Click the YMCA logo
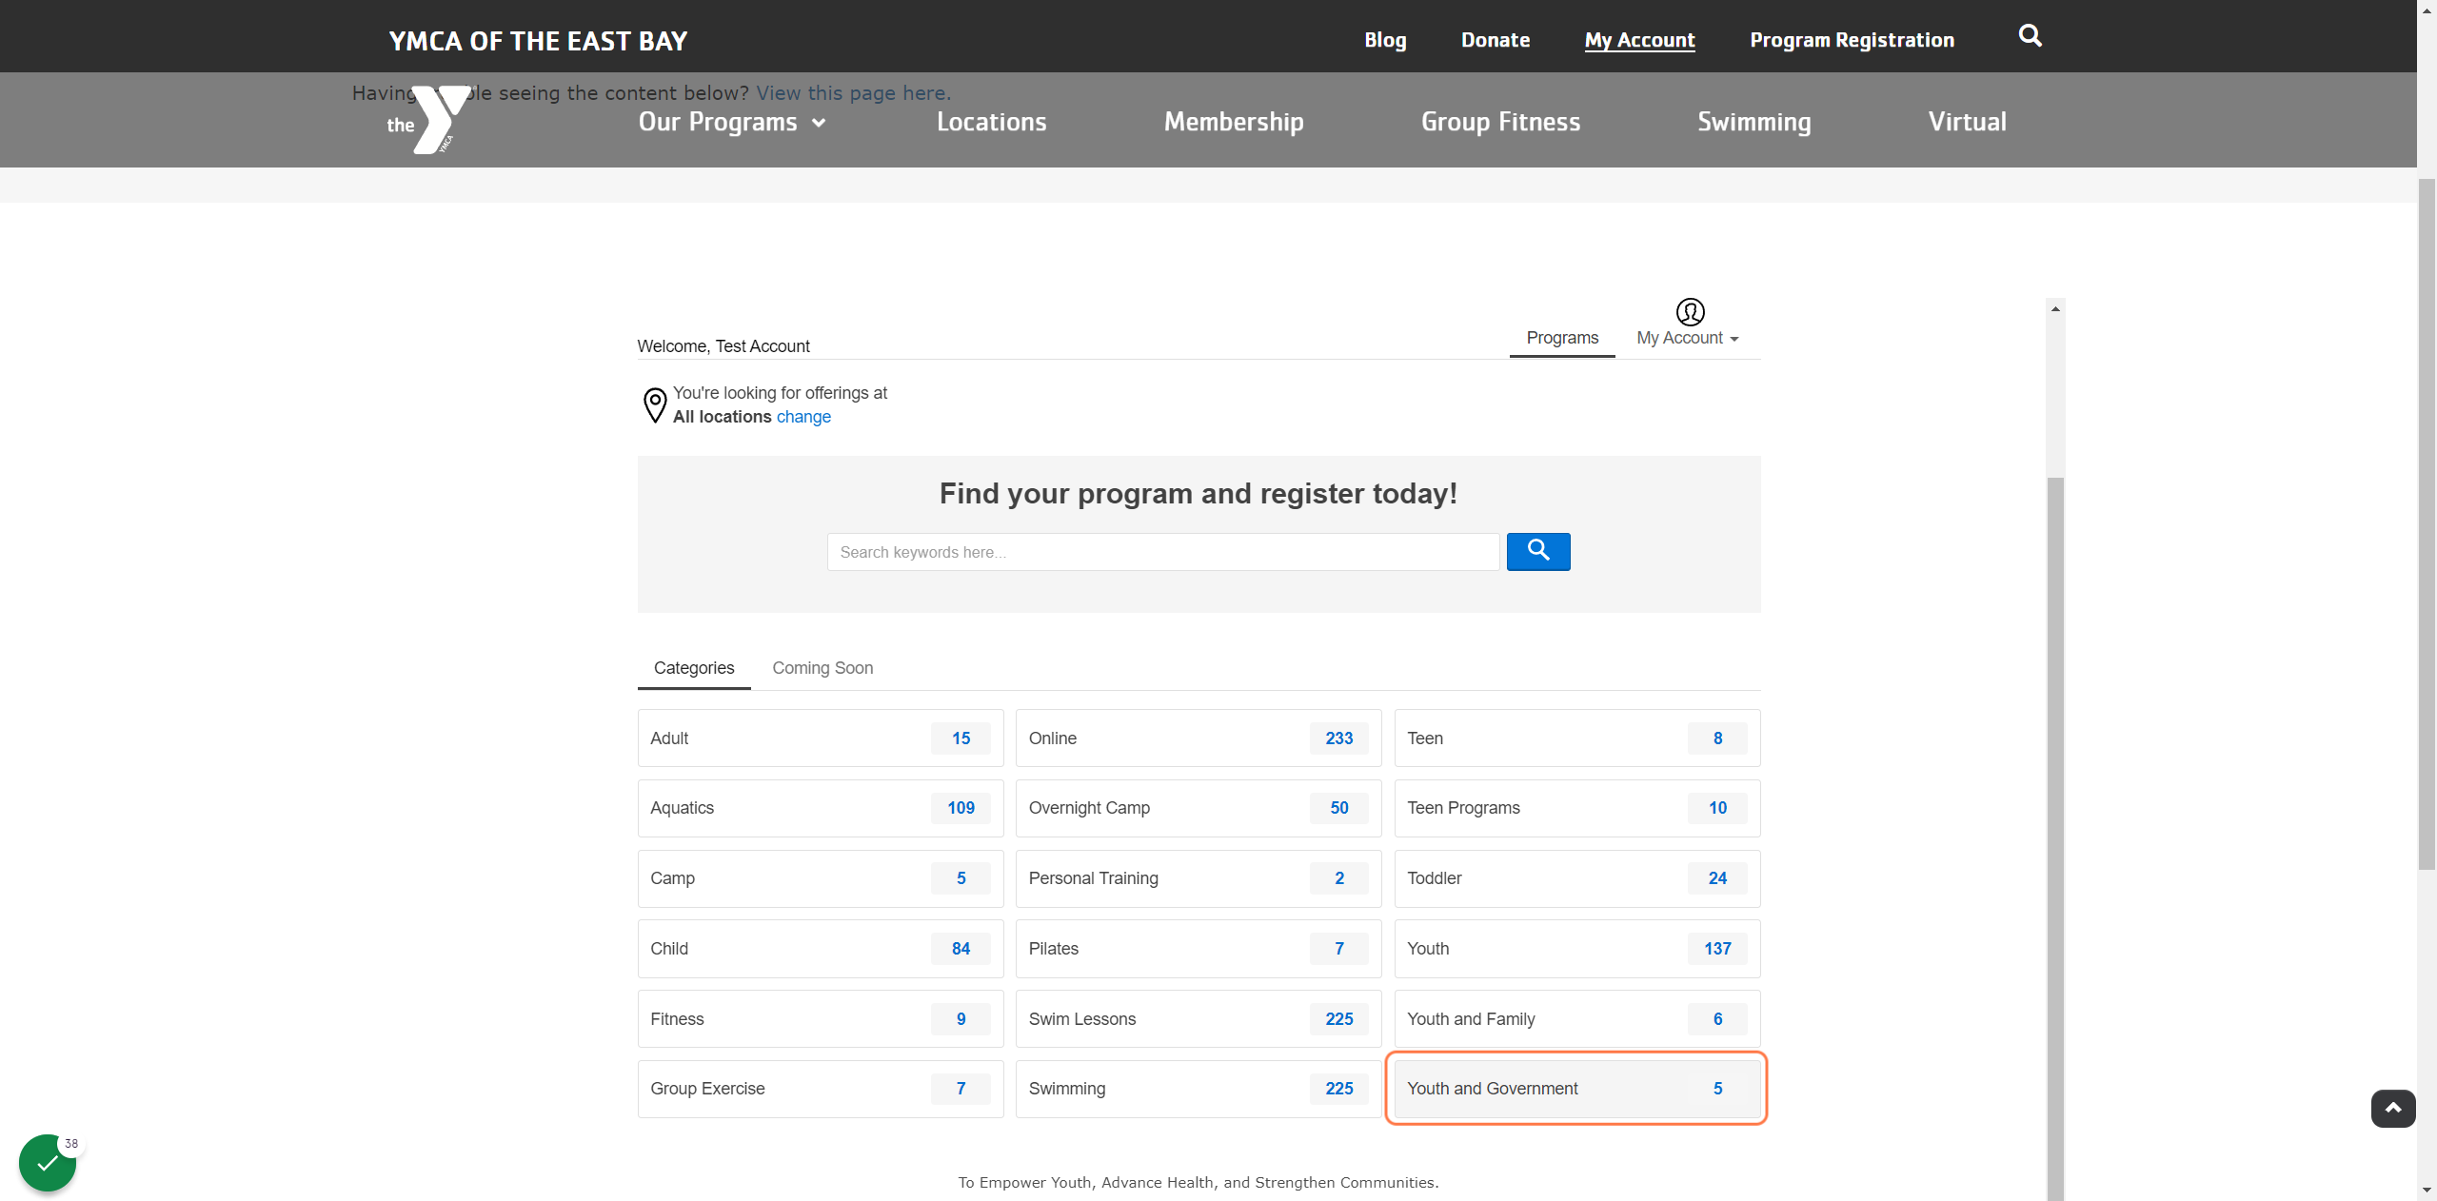The height and width of the screenshot is (1201, 2437). click(x=428, y=120)
